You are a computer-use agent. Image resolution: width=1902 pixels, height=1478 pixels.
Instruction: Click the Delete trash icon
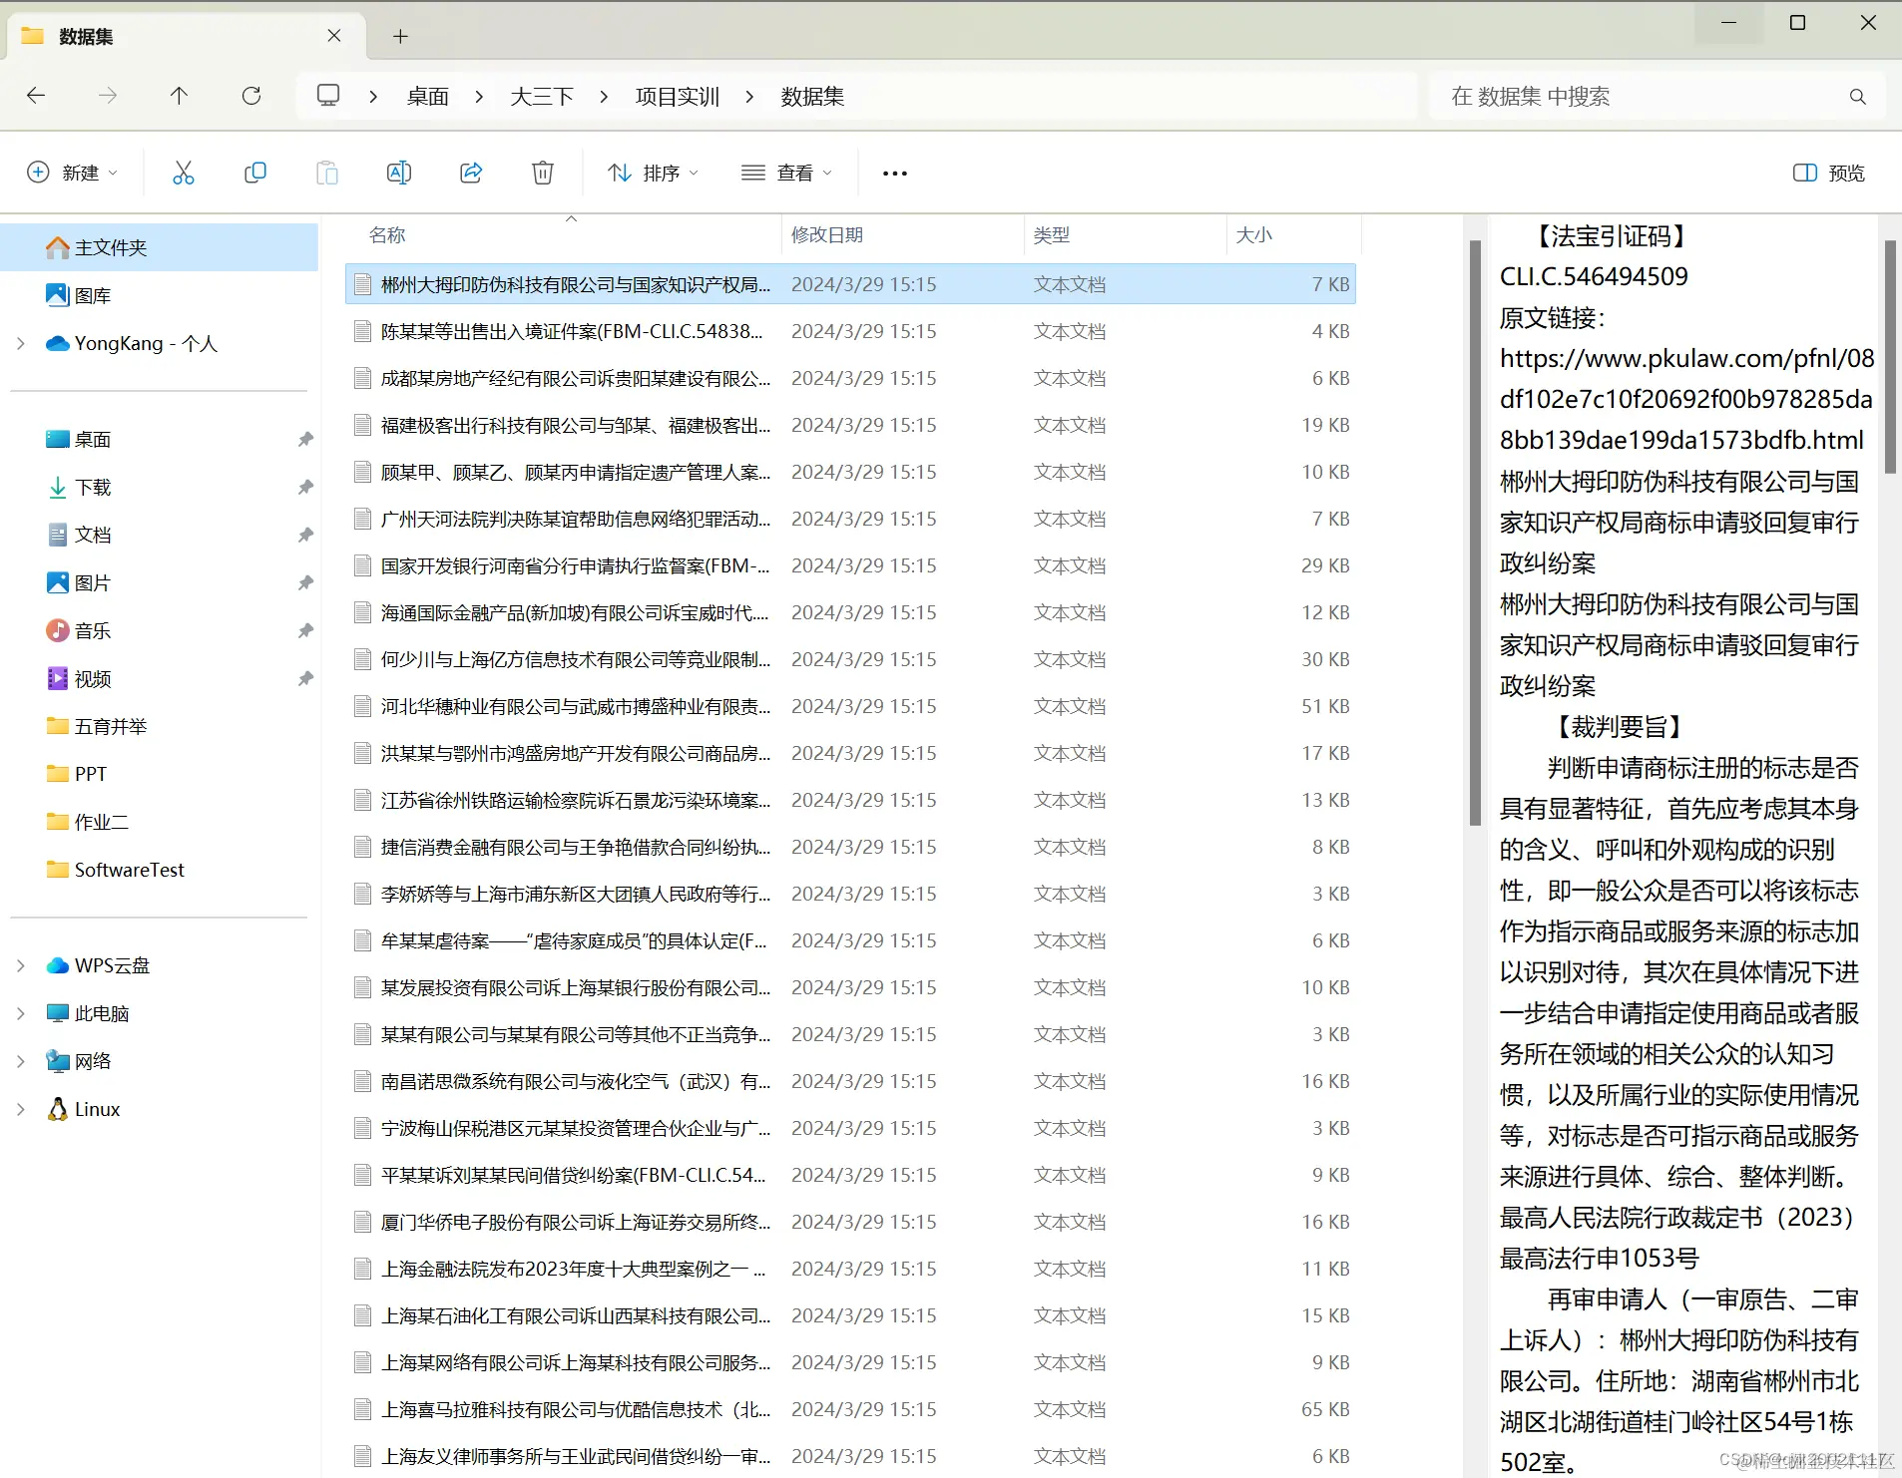coord(542,173)
